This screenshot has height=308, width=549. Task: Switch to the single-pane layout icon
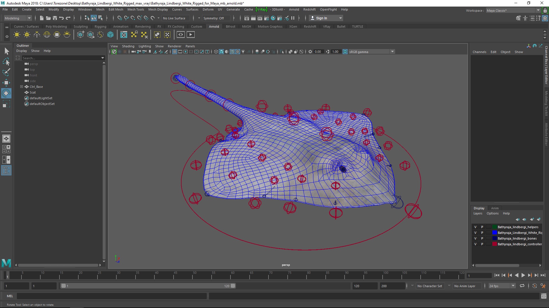point(6,139)
